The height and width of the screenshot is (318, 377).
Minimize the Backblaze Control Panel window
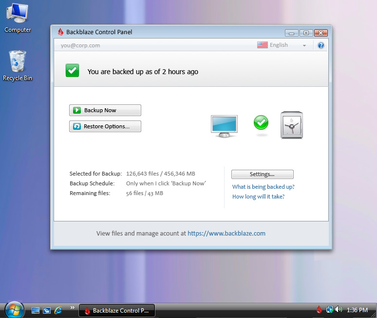click(x=292, y=33)
